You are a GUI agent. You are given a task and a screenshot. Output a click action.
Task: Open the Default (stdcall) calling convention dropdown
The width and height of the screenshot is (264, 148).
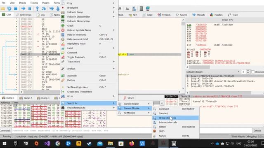click(213, 72)
